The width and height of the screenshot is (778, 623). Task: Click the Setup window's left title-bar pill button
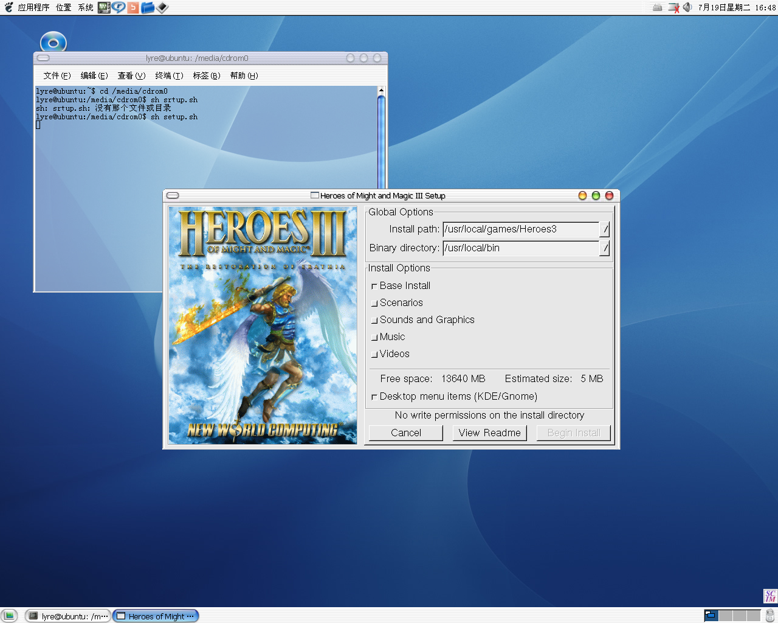coord(173,195)
